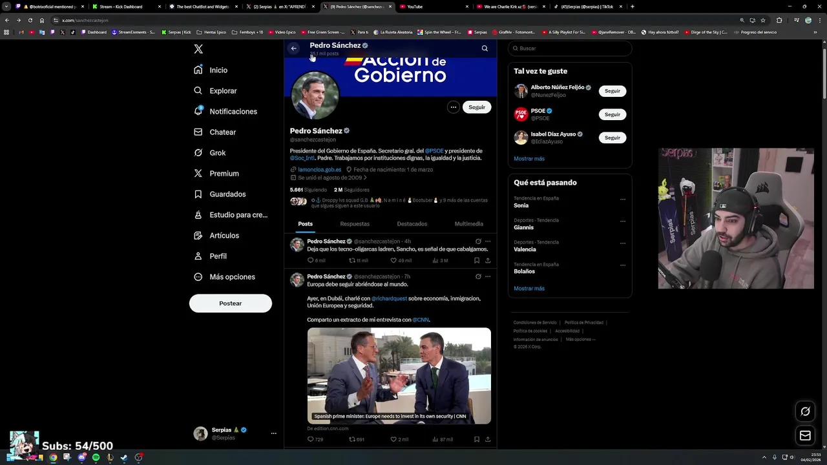This screenshot has height=465, width=827.
Task: Open Notificaciones in the sidebar
Action: (x=225, y=111)
